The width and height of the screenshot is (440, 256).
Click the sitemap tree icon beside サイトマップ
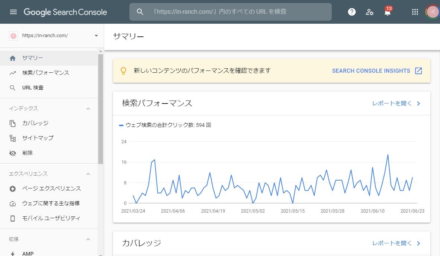(x=13, y=138)
